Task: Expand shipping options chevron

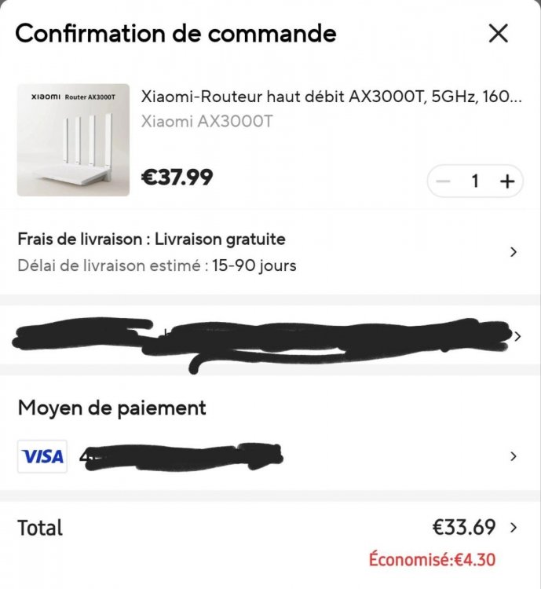Action: pos(514,252)
